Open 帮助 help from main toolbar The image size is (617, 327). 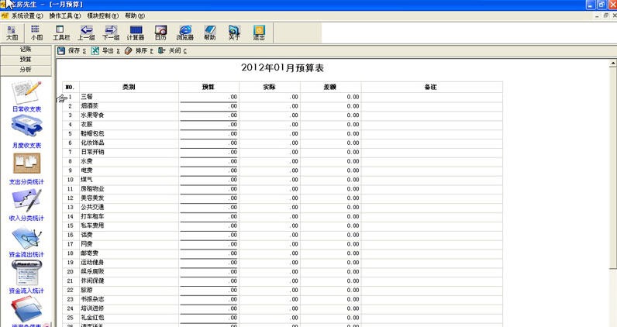point(210,33)
